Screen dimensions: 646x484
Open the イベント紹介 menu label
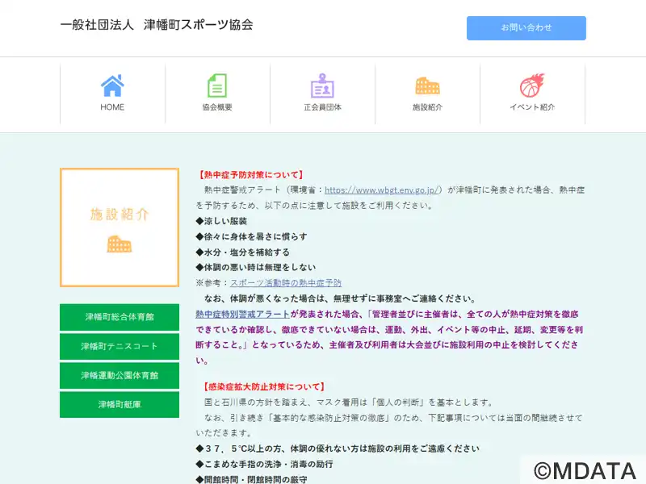tap(532, 107)
